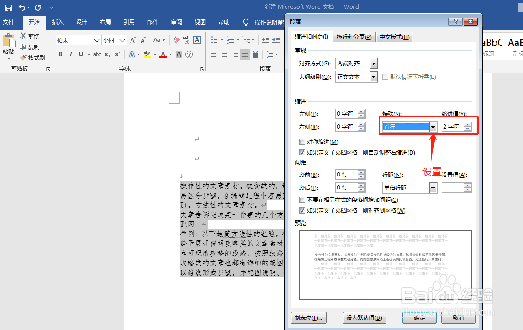Open the 文件 menu
This screenshot has width=523, height=330.
pos(8,22)
